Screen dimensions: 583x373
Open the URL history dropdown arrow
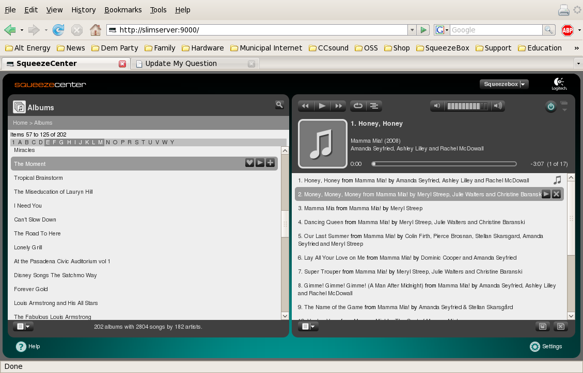(412, 30)
